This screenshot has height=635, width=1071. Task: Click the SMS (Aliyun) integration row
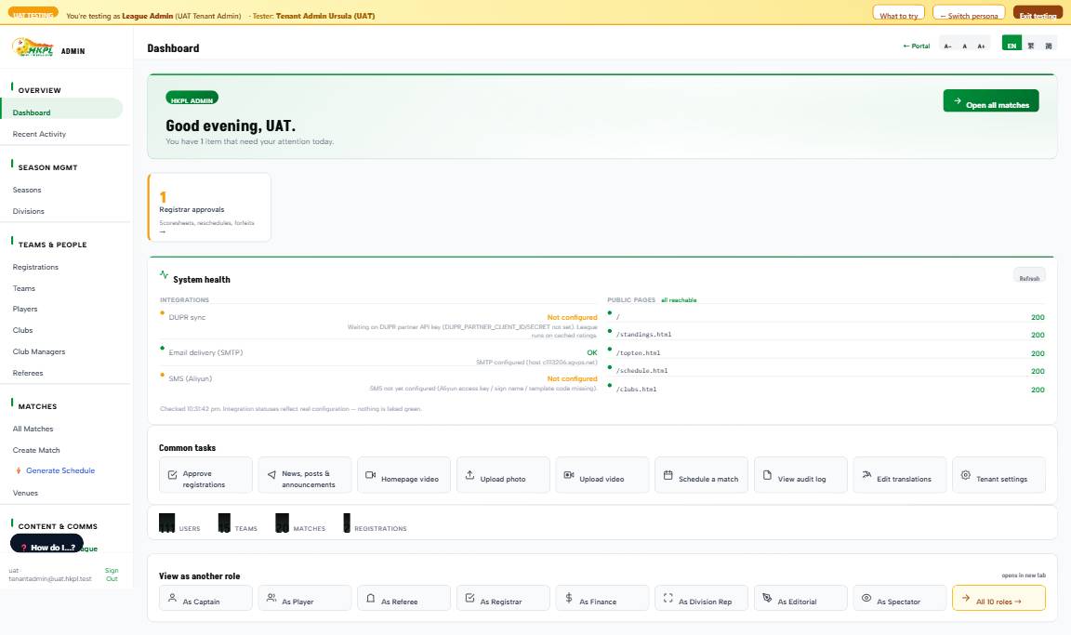[378, 382]
